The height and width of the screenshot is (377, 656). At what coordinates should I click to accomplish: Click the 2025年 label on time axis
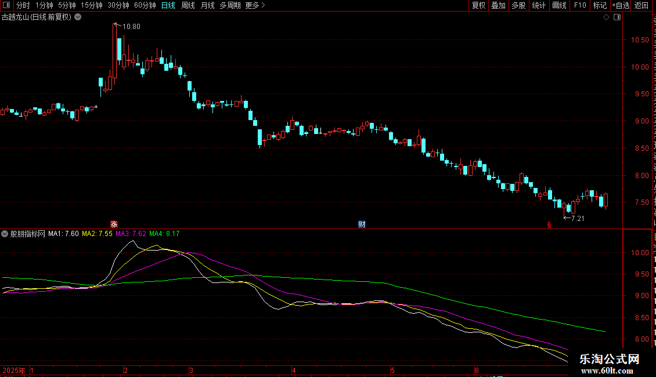click(14, 370)
